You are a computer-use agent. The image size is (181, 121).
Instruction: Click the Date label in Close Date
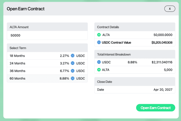(101, 90)
